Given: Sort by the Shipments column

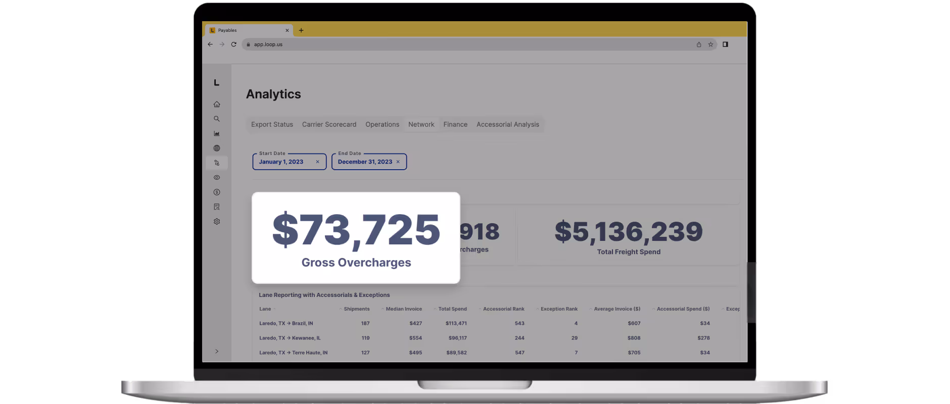Looking at the screenshot, I should point(356,309).
